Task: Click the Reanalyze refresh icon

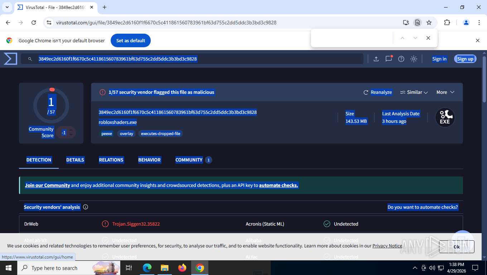Action: [x=366, y=92]
